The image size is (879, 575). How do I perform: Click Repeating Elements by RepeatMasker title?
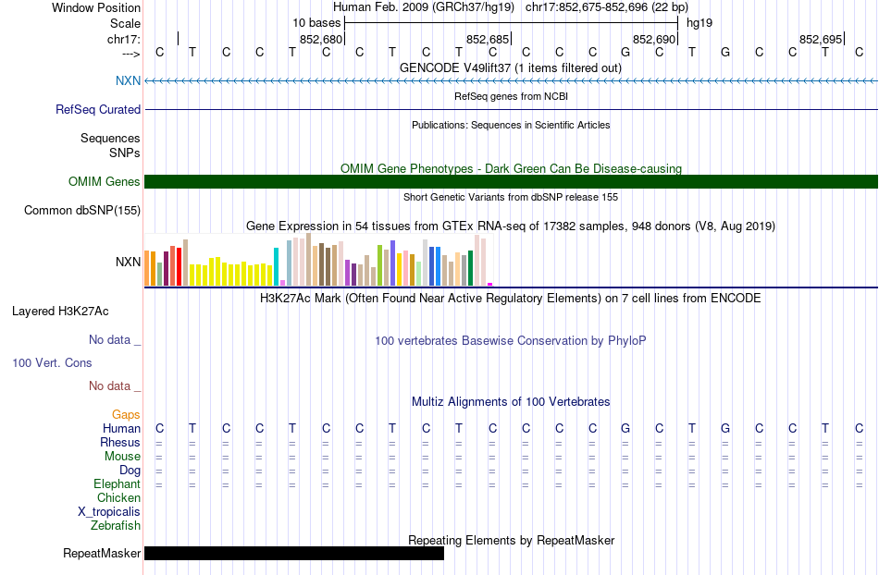coord(511,540)
